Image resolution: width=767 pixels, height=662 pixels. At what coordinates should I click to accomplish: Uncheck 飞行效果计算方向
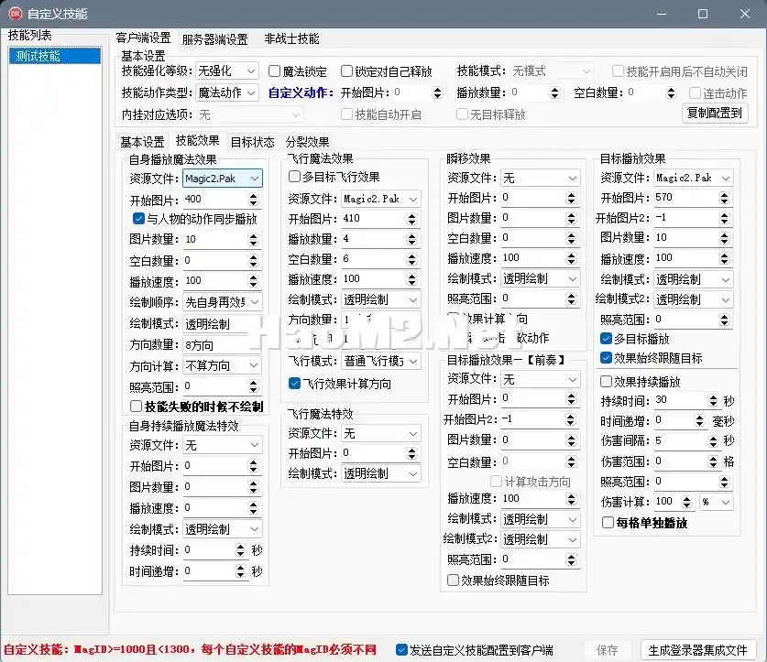tap(340, 384)
